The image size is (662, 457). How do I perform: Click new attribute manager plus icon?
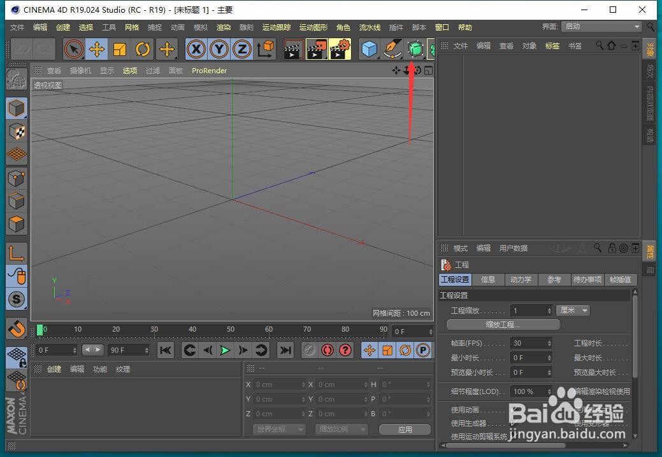coord(635,248)
